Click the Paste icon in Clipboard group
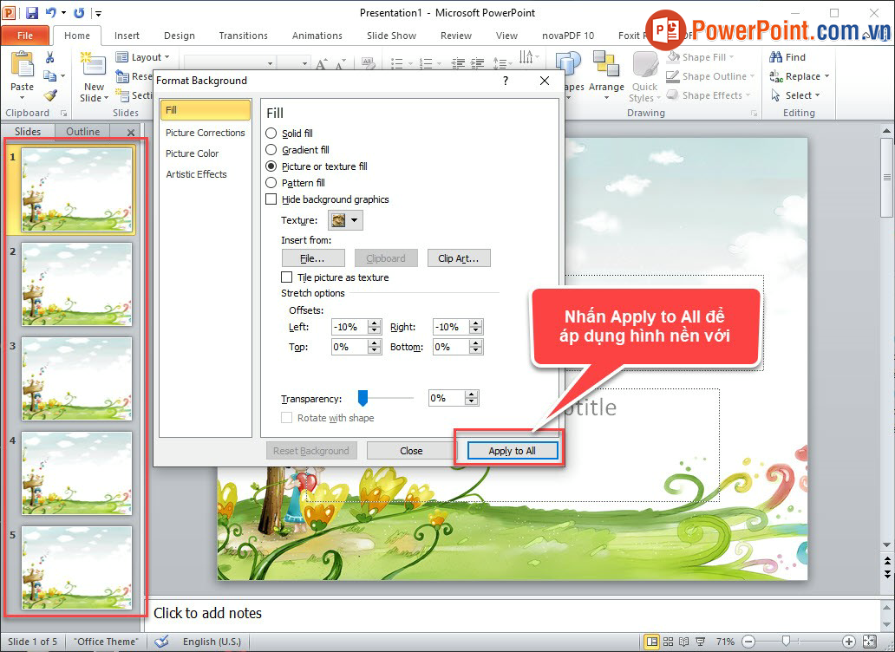The image size is (895, 652). pyautogui.click(x=22, y=67)
